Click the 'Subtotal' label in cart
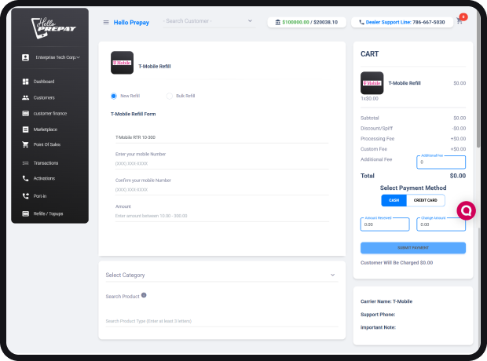 coord(370,118)
